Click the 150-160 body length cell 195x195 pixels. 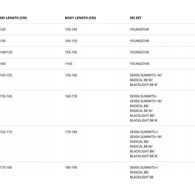click(x=71, y=75)
